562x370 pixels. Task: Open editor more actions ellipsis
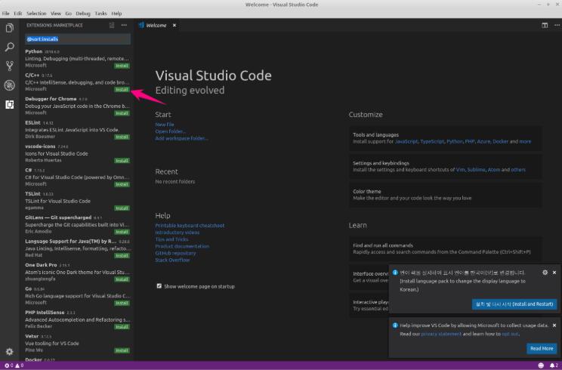pos(557,26)
